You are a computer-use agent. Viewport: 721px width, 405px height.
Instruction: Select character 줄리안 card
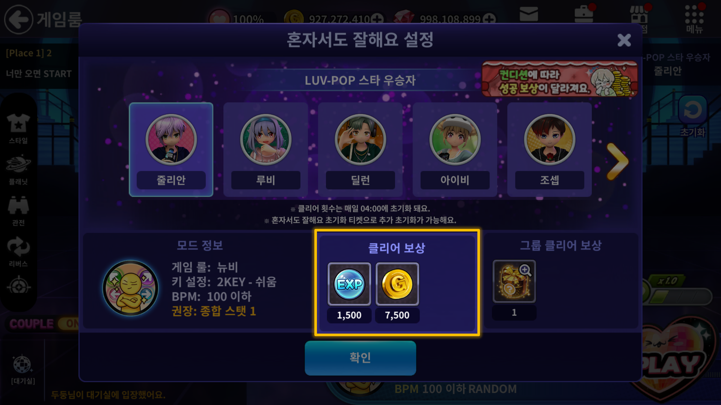pos(171,150)
